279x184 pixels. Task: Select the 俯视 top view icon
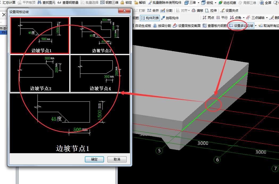click(x=203, y=3)
